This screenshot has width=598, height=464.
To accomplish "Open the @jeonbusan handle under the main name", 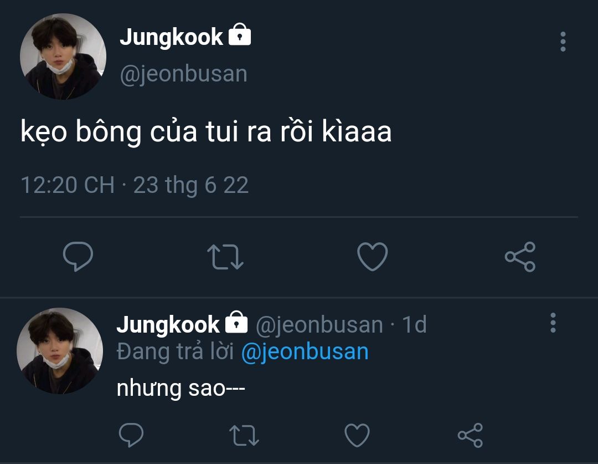I will [x=184, y=74].
